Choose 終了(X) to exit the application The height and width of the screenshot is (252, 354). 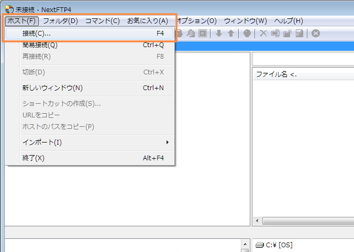point(34,158)
